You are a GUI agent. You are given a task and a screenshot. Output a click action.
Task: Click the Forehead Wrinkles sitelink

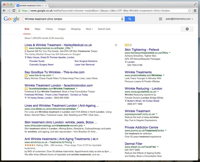pyautogui.click(x=34, y=95)
